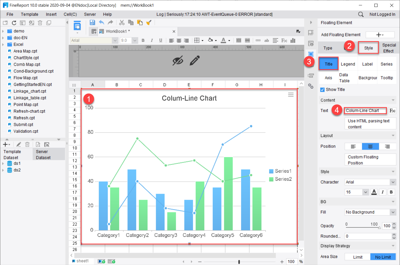
Task: Select No Limit for Area Size
Action: tap(383, 256)
